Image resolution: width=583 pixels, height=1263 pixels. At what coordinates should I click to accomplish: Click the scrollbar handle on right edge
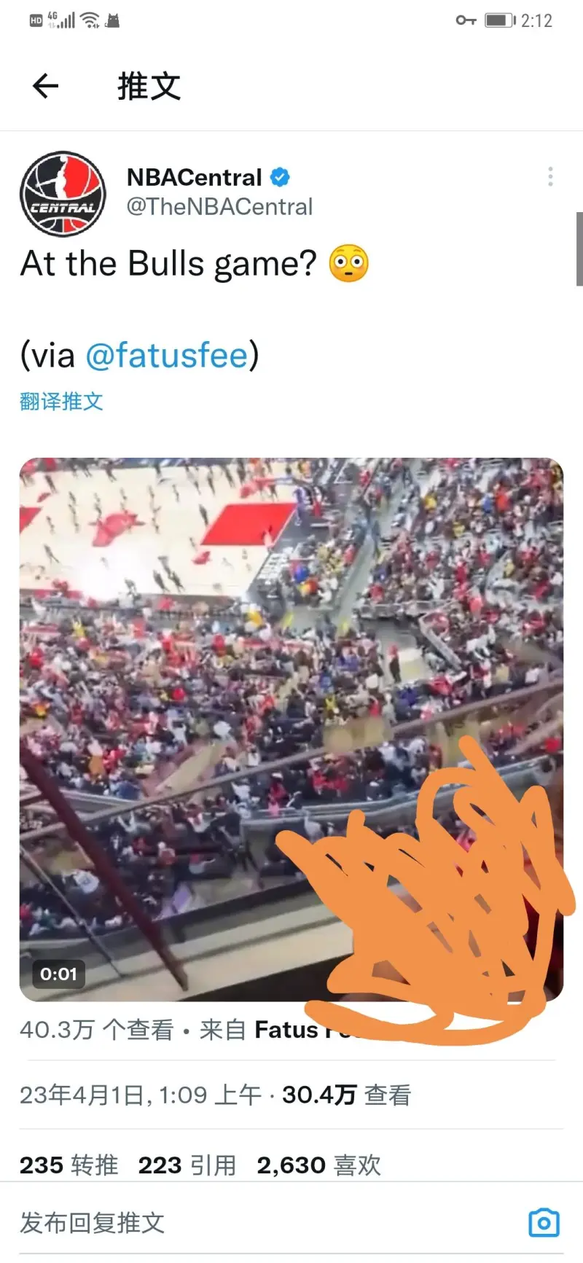579,249
